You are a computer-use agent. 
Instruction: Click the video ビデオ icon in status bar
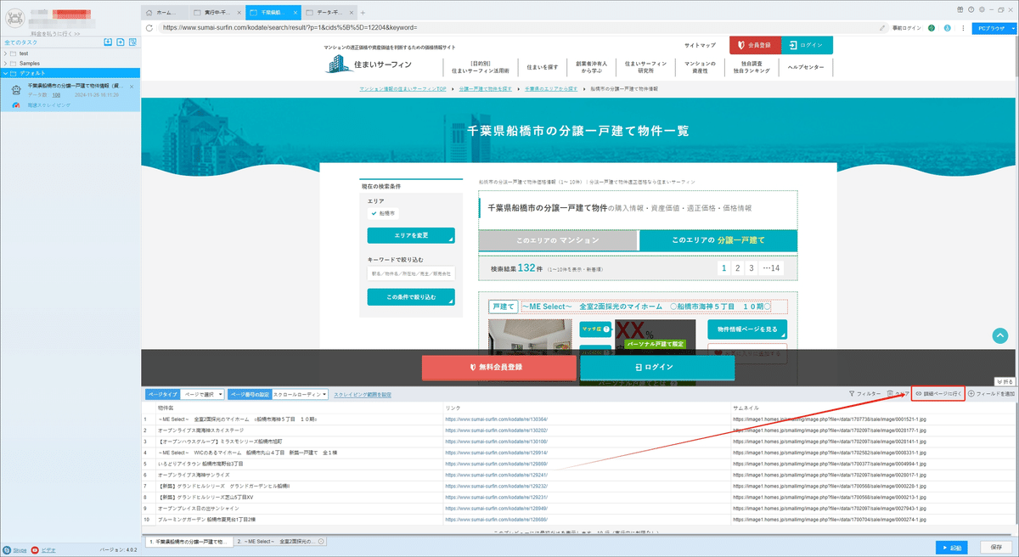(x=35, y=550)
